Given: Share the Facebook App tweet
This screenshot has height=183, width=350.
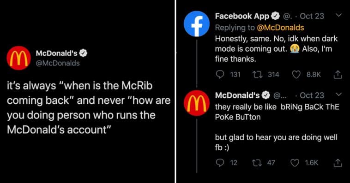Looking at the screenshot, I should [x=338, y=75].
